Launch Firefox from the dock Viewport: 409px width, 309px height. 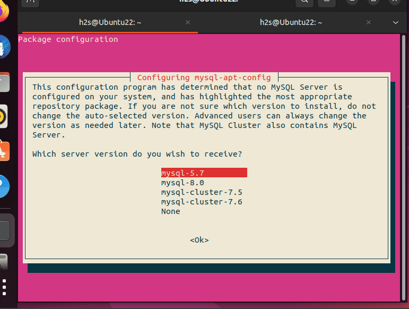pos(3,12)
